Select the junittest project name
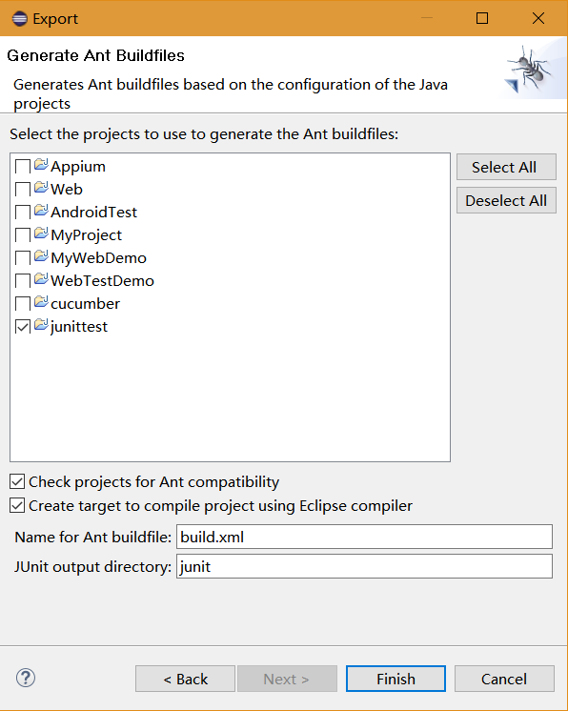The image size is (568, 711). click(x=79, y=327)
